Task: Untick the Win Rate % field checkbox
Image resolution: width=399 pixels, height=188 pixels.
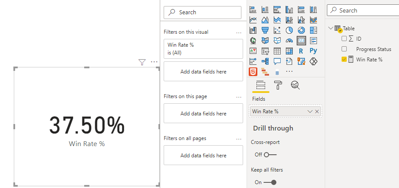Action: (344, 59)
